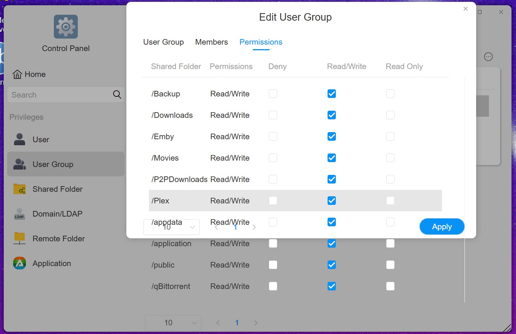Click the Apply button

coord(442,227)
